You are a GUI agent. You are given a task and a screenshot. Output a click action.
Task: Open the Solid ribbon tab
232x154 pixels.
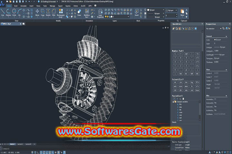coord(16,6)
